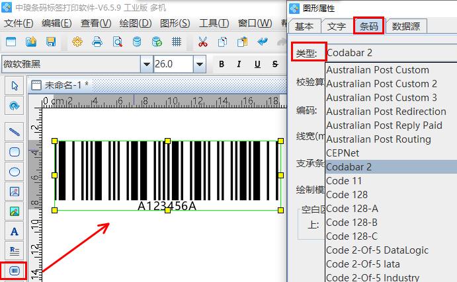Click the Undo blue arrow icon
This screenshot has height=282, width=457.
[263, 42]
